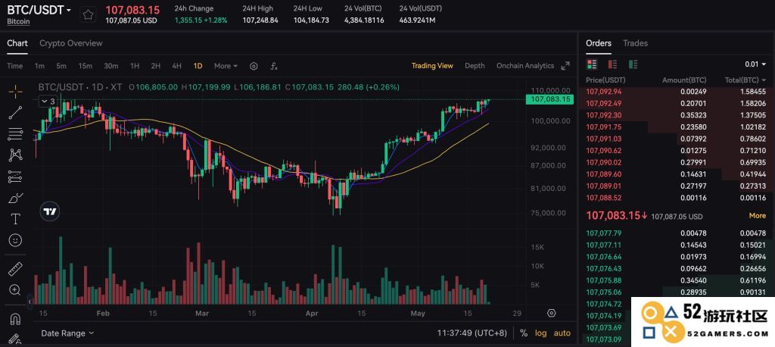This screenshot has height=347, width=775.
Task: Toggle auto scale on price axis
Action: [x=562, y=333]
